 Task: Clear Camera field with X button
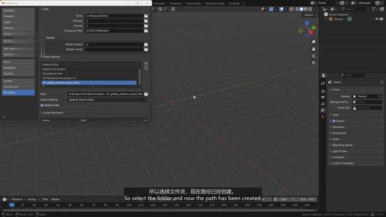pyautogui.click(x=379, y=96)
